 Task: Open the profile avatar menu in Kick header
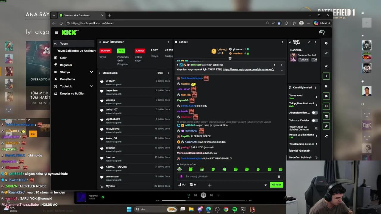click(322, 32)
